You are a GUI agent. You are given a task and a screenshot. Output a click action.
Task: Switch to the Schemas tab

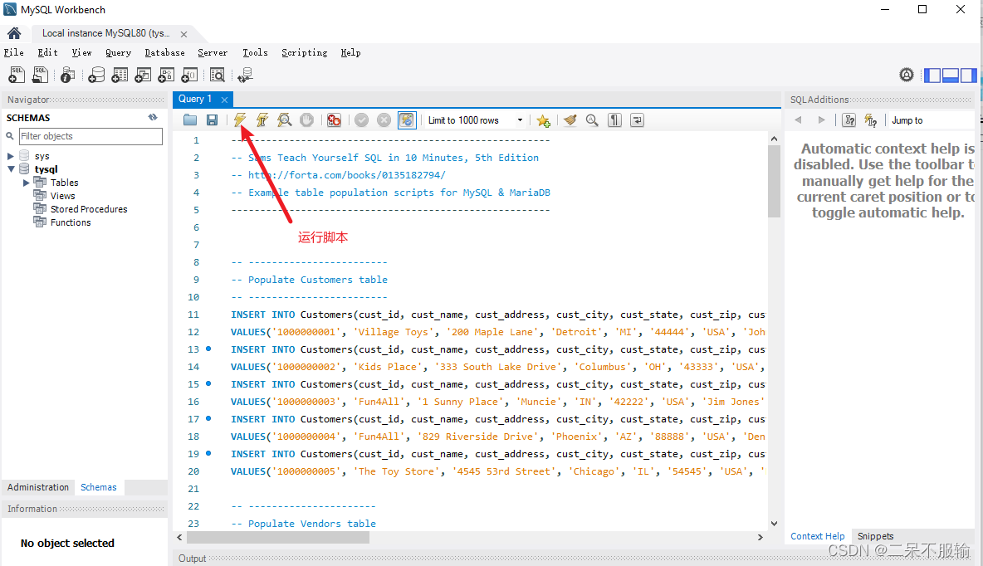coord(99,487)
